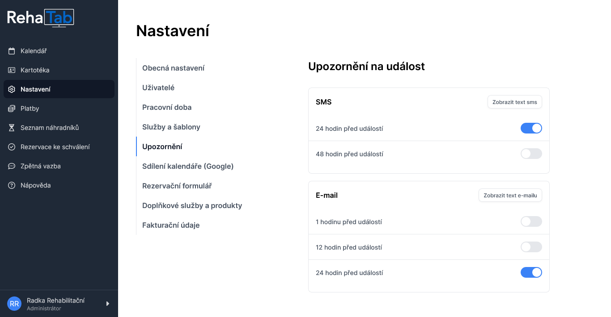Click the Seznam náhradníků hourglass icon
The height and width of the screenshot is (317, 611).
coord(12,128)
